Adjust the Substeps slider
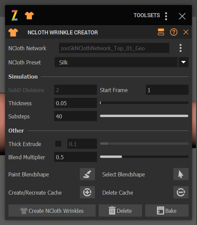 (144, 116)
